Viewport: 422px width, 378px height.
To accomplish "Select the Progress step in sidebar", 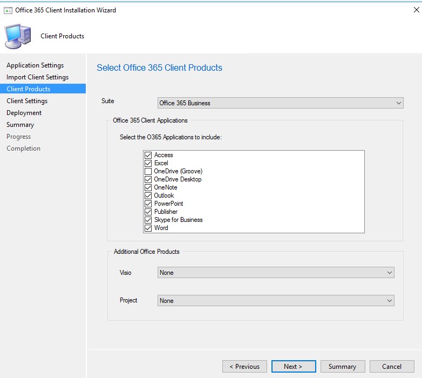I will point(18,137).
